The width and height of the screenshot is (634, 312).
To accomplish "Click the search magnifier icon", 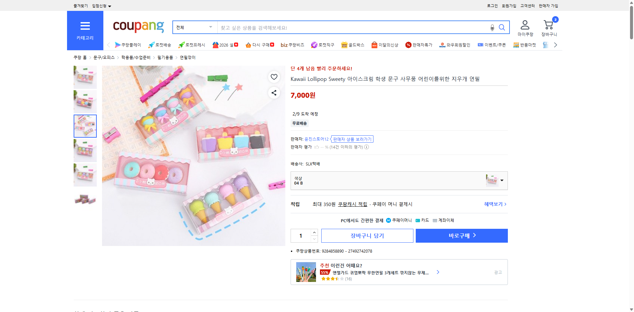I will [x=502, y=27].
